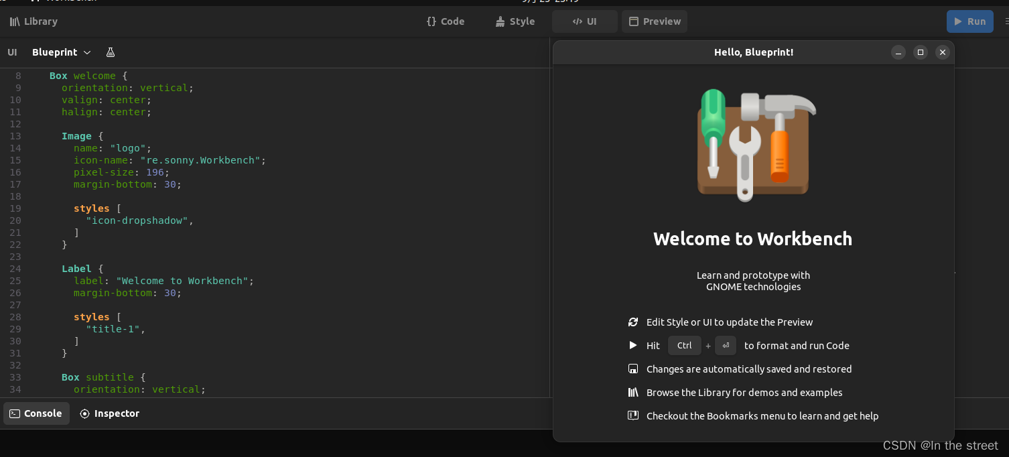
Task: Open the Library panel
Action: point(33,21)
